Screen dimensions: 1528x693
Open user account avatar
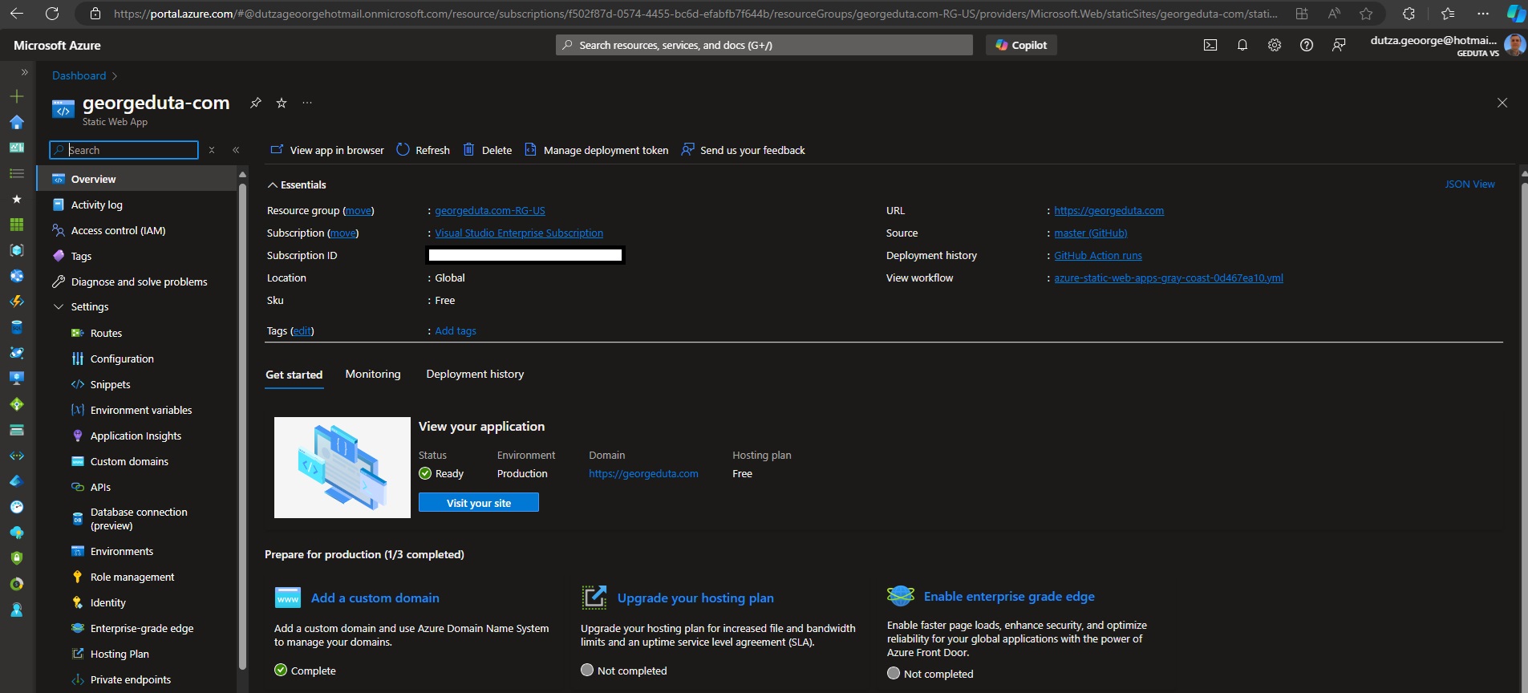tap(1514, 45)
